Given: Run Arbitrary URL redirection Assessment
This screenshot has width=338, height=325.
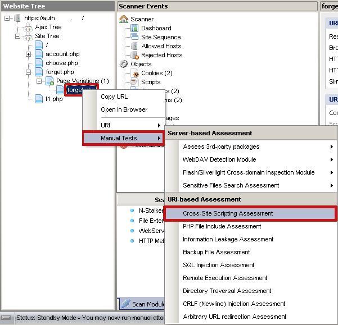Looking at the screenshot, I should 251,317.
